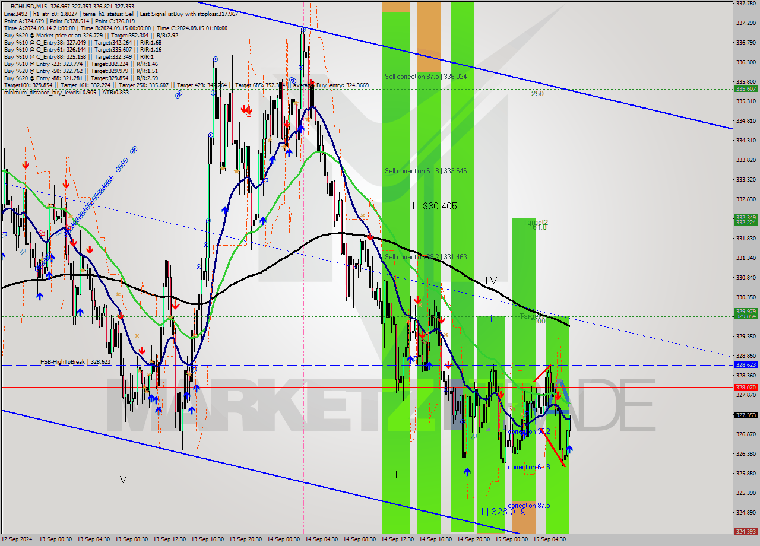Click the 326.380 price axis label
760x546 pixels.
pyautogui.click(x=745, y=453)
